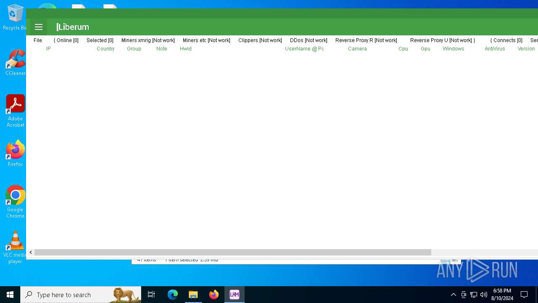Select the Liberum app taskbar icon
Viewport: 538px width, 303px height.
pos(235,295)
